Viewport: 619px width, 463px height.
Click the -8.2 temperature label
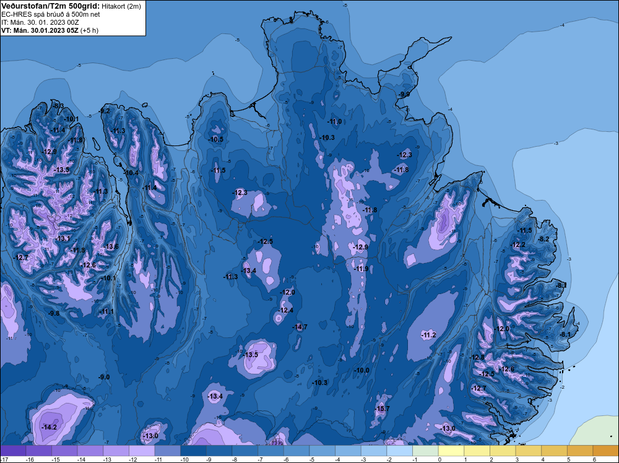543,239
